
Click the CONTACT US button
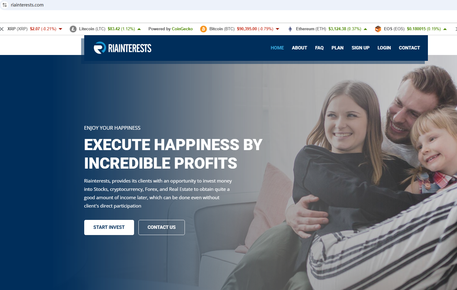162,227
